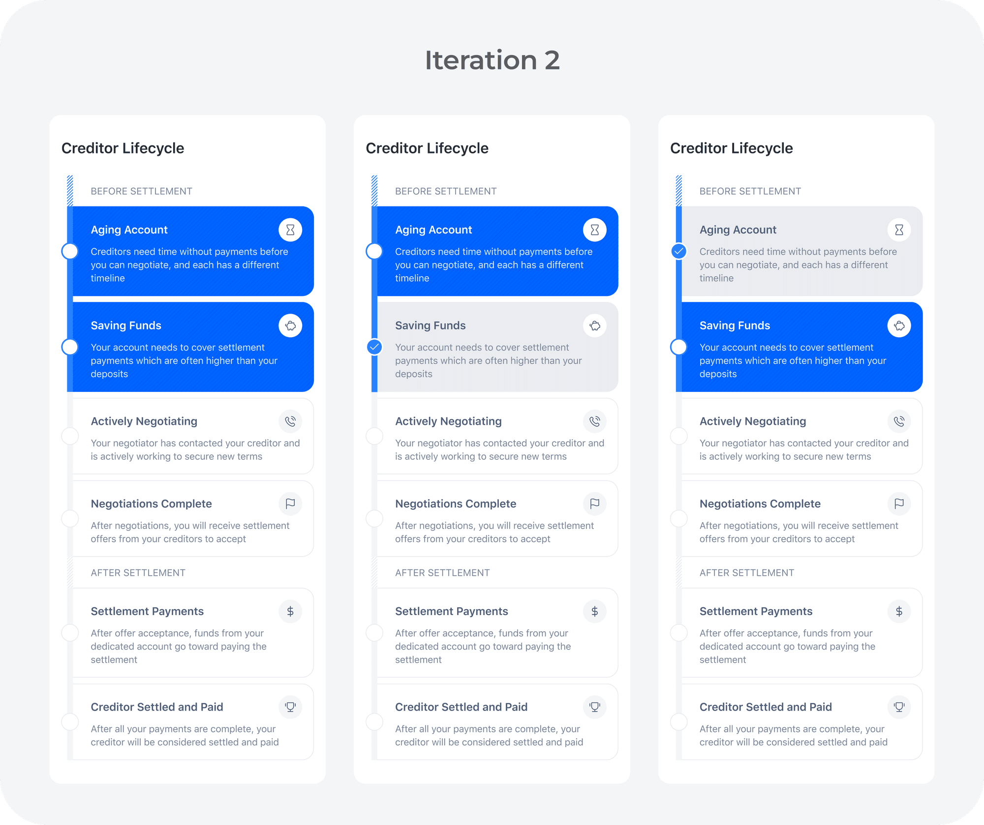This screenshot has height=825, width=984.
Task: Select the left panel's Actively Negotiating timeline dot
Action: click(x=70, y=436)
